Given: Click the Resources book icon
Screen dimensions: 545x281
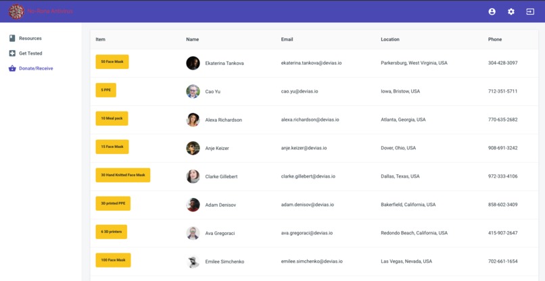Looking at the screenshot, I should (x=12, y=39).
